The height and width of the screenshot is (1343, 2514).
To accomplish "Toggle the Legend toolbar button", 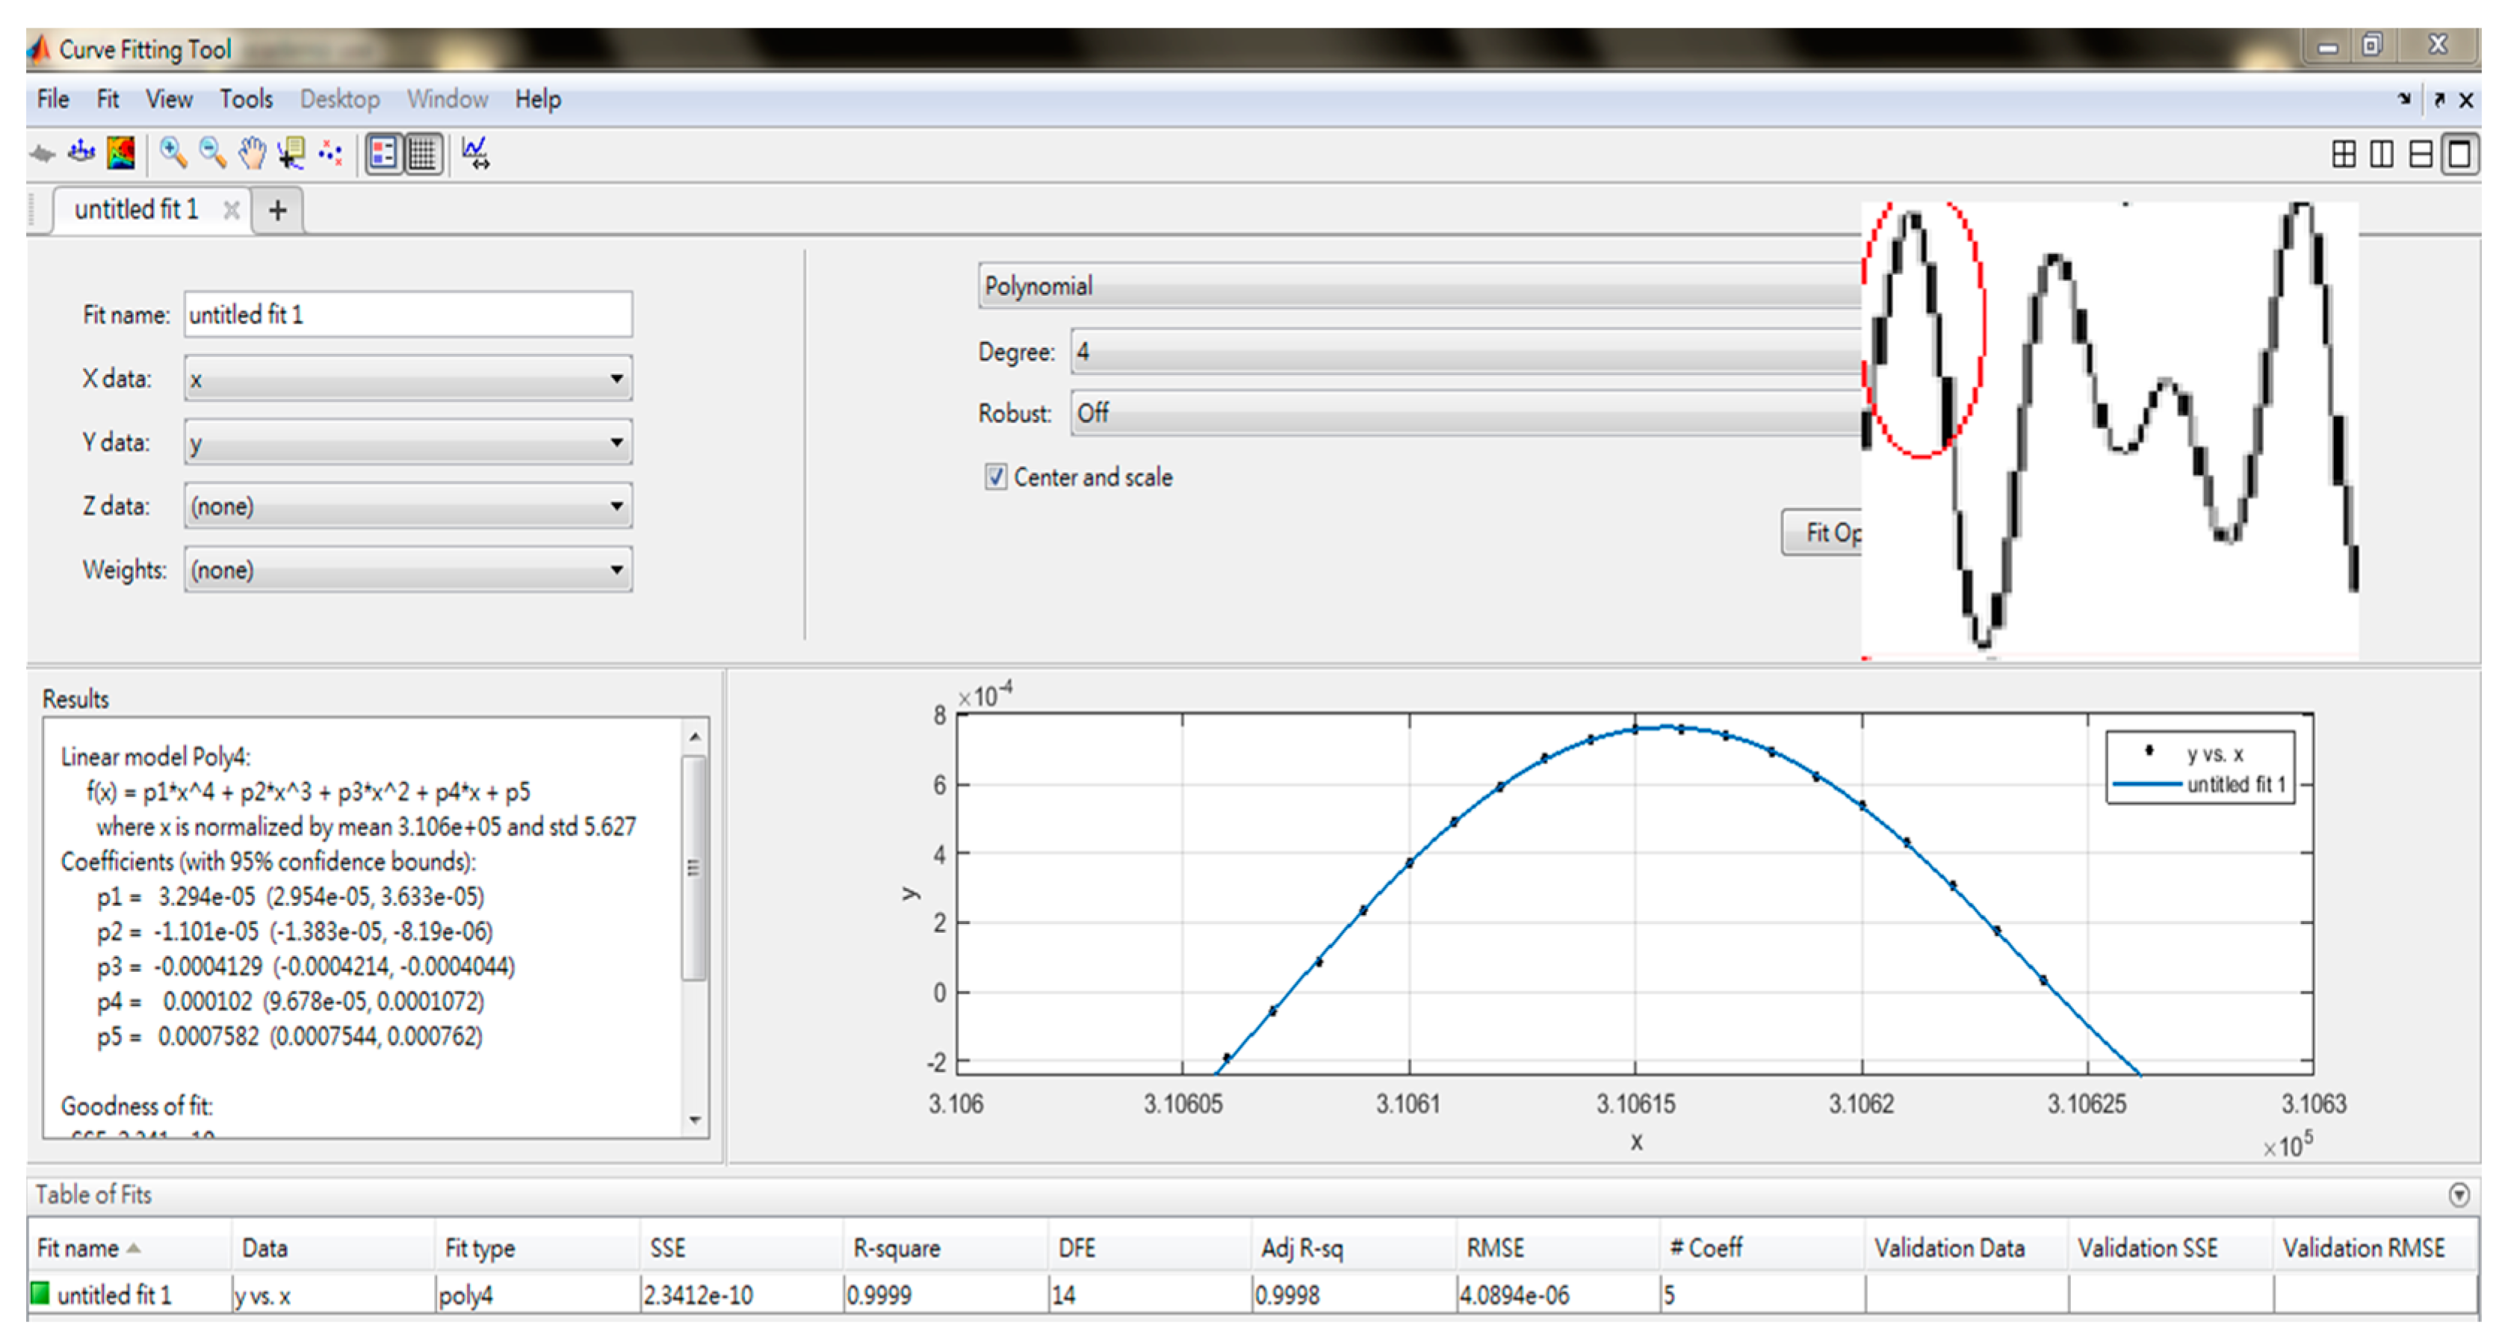I will (x=383, y=153).
